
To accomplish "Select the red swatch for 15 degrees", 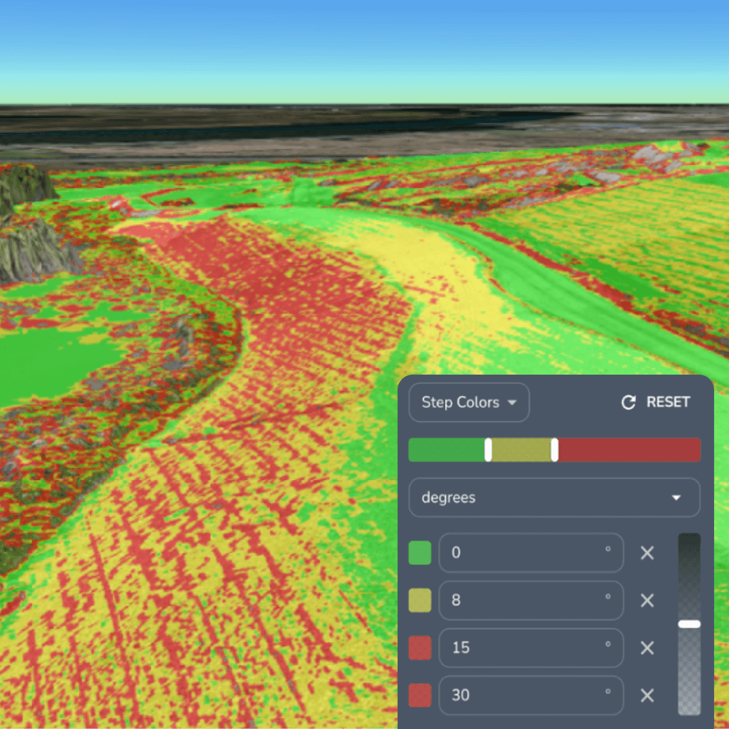I will click(x=420, y=648).
